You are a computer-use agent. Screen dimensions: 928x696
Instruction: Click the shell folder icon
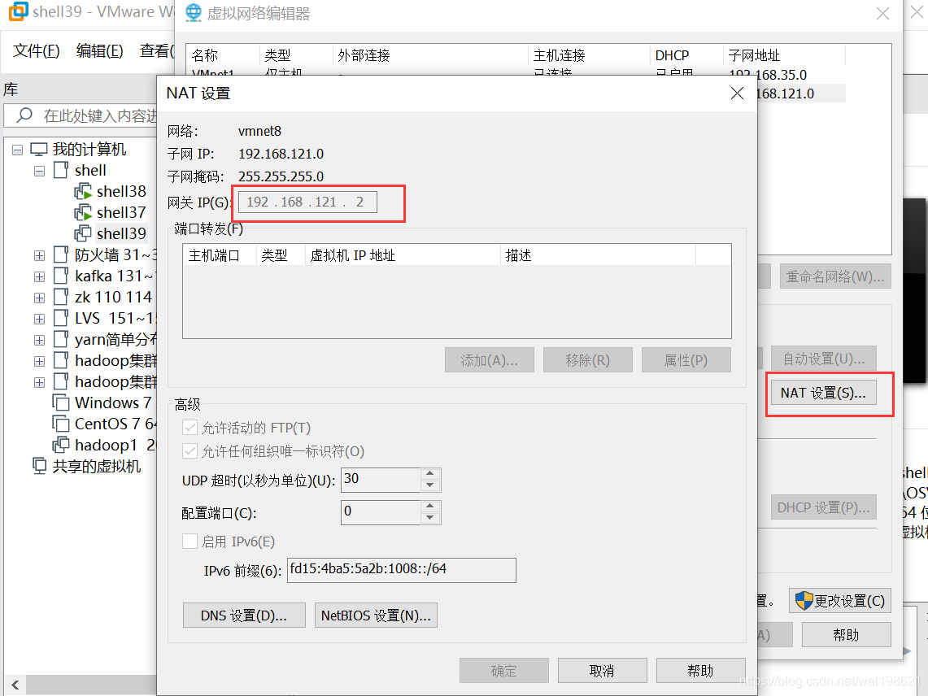pos(60,171)
